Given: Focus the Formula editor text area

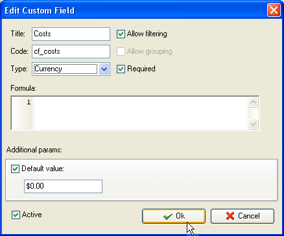Looking at the screenshot, I should tap(141, 113).
